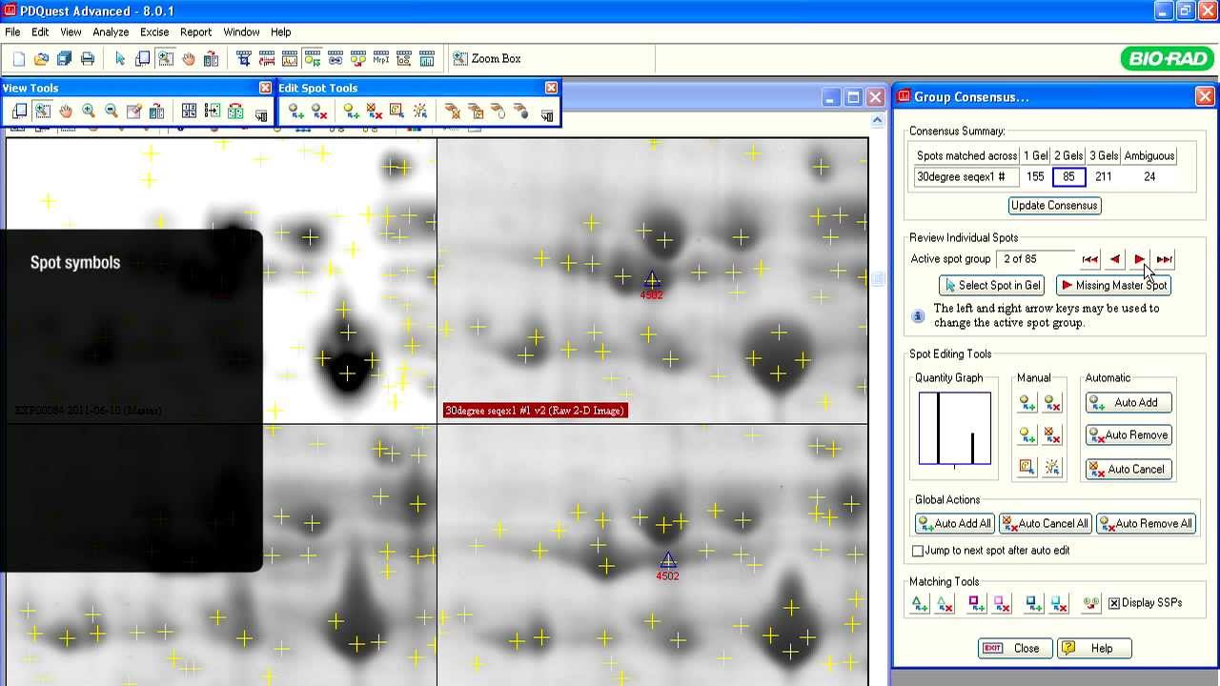
Task: Click the Quantity Graph bar chart
Action: (x=955, y=429)
